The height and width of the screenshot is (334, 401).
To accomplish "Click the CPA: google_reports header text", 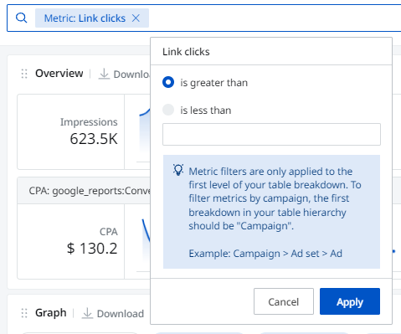I will (90, 191).
